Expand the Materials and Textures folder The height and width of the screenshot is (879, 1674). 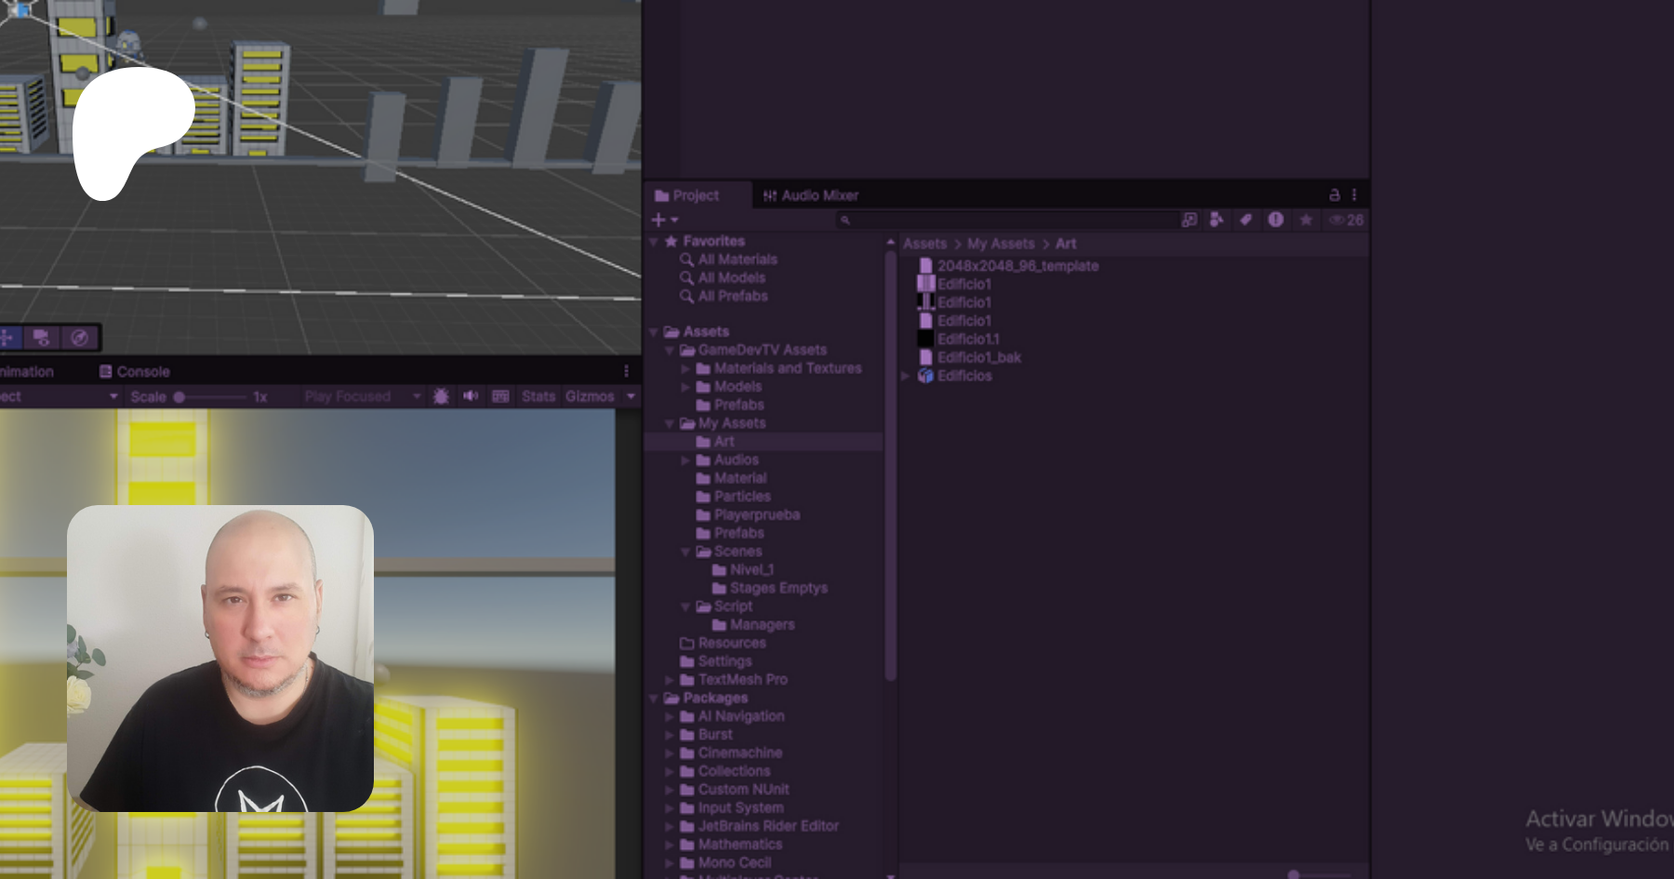coord(685,368)
